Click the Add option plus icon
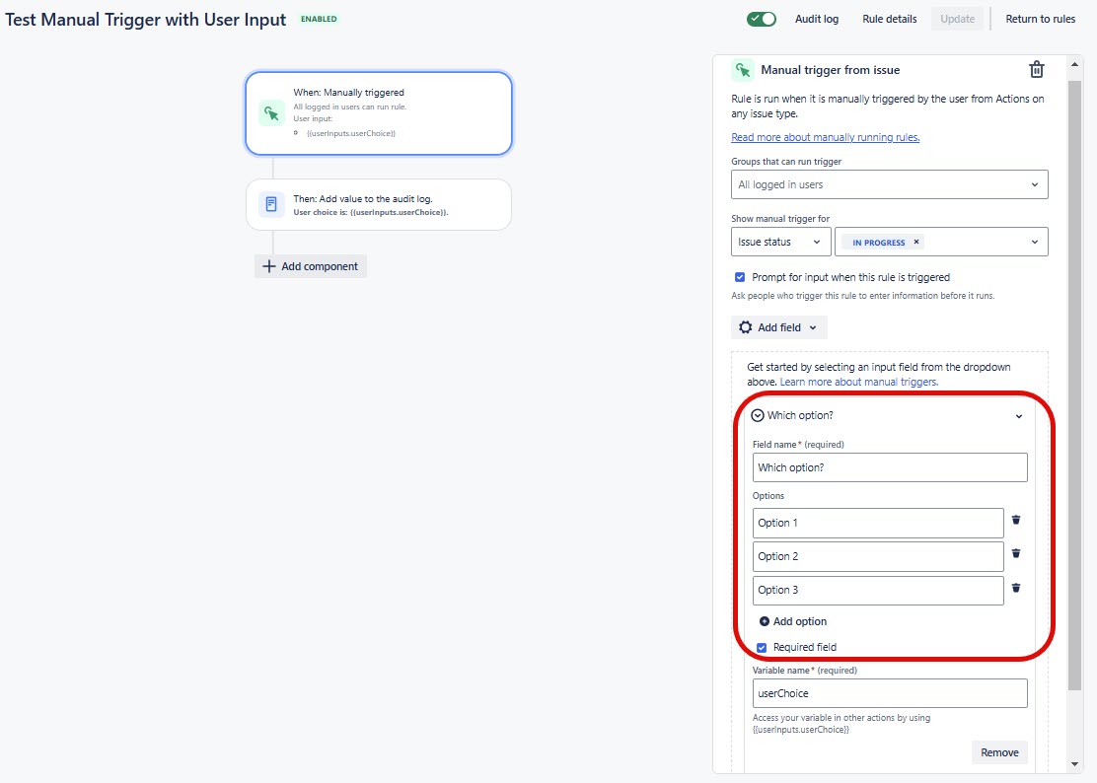1097x783 pixels. pyautogui.click(x=765, y=621)
